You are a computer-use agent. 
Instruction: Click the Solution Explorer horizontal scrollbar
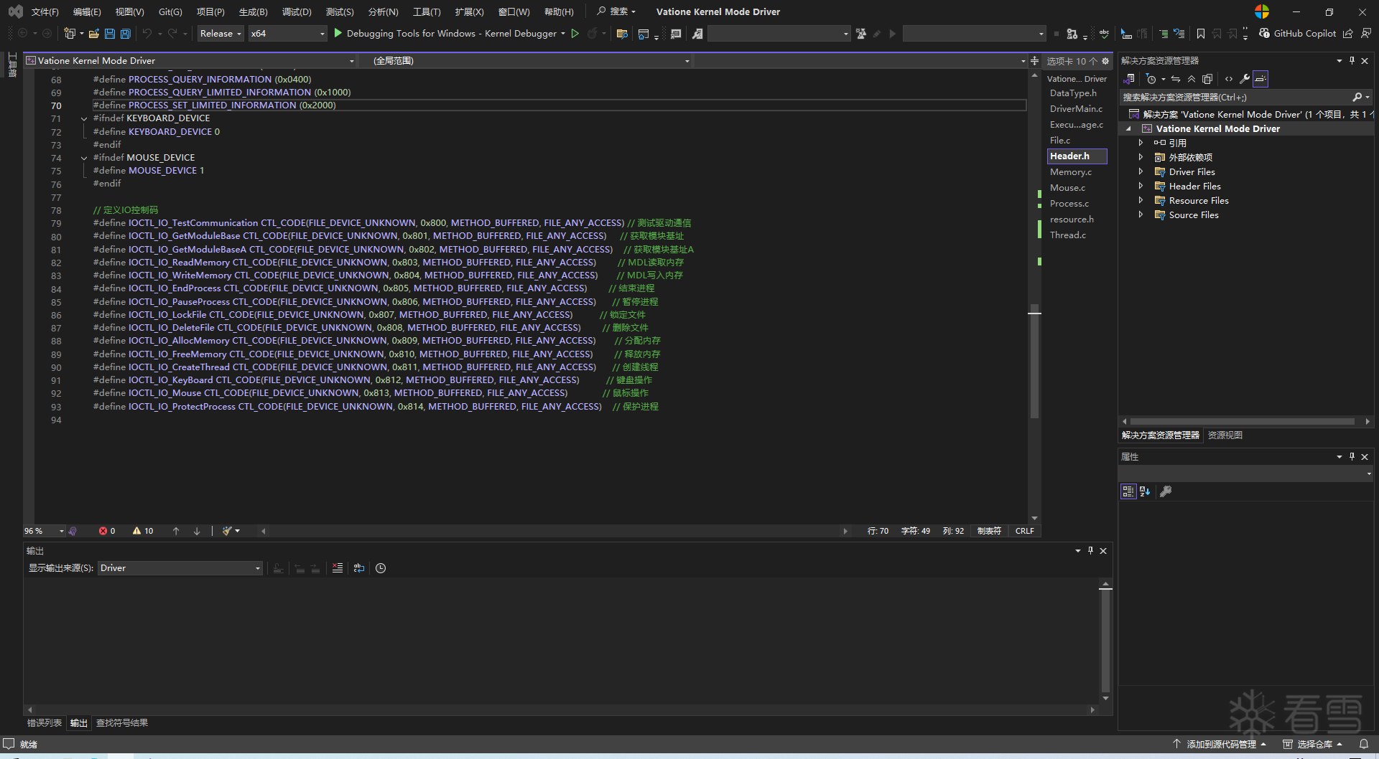(x=1243, y=421)
